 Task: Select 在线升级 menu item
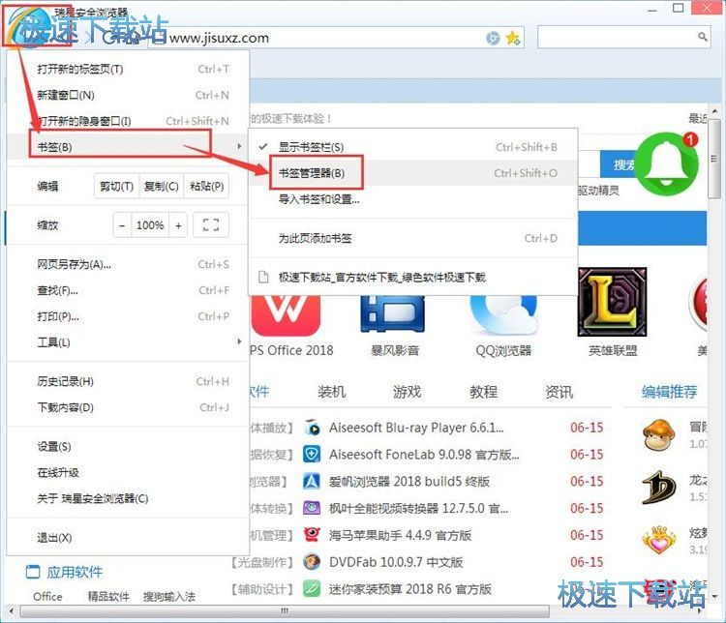point(128,473)
